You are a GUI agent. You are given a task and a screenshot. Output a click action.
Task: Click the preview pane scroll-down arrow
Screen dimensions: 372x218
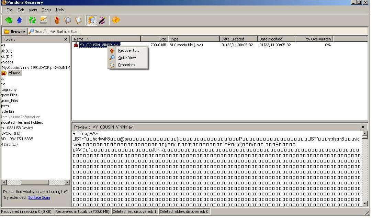[x=365, y=204]
